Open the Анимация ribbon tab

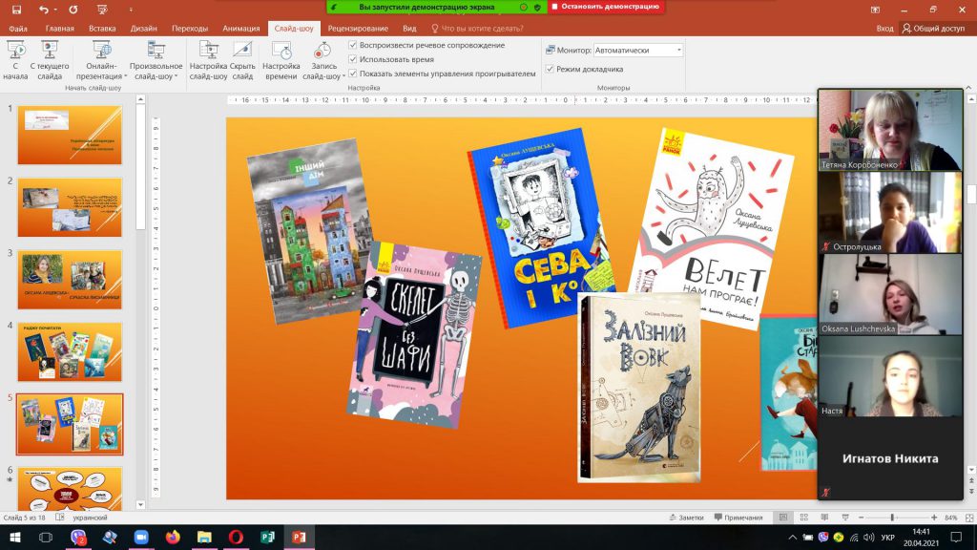[x=241, y=29]
